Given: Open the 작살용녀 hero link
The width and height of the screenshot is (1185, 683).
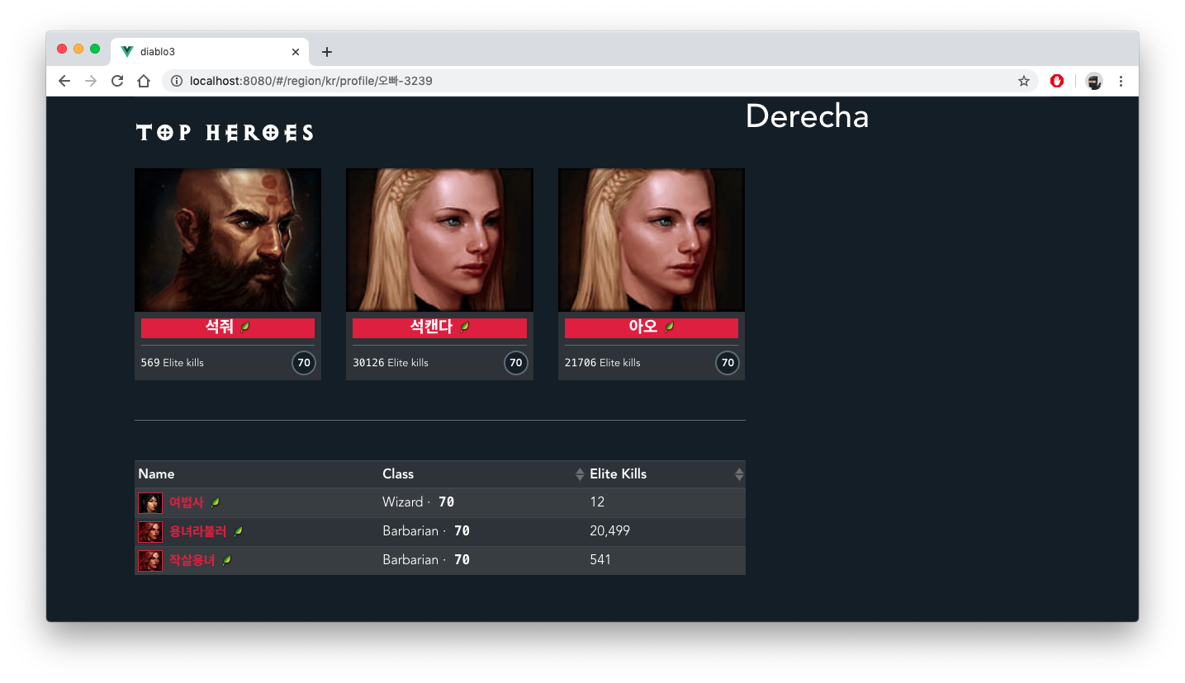Looking at the screenshot, I should (x=192, y=560).
